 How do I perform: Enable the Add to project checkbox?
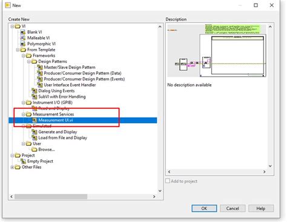168,181
